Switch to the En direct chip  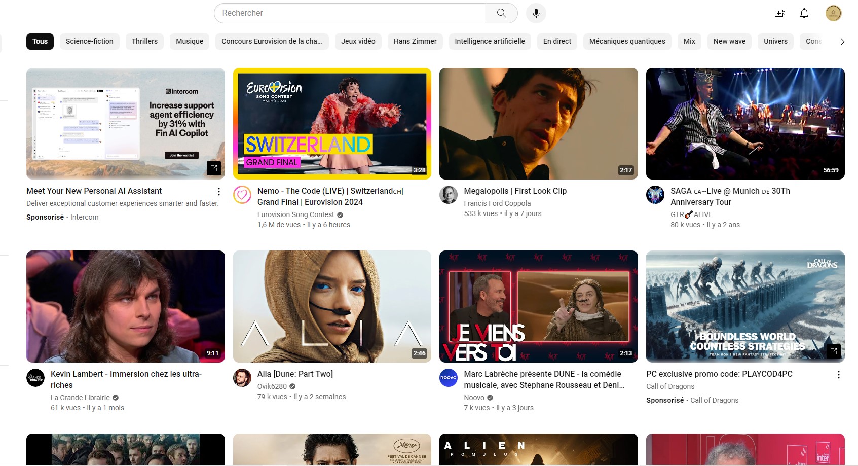tap(557, 41)
